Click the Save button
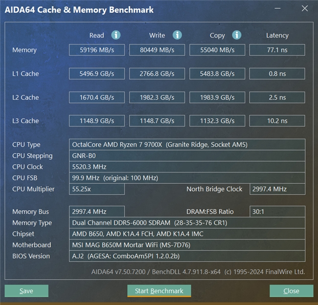 pos(26,291)
